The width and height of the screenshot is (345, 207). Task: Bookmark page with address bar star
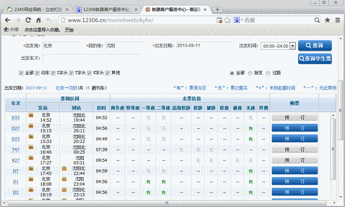point(227,20)
